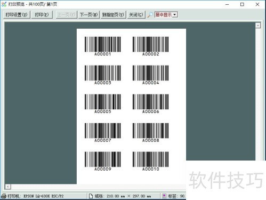Click the application icon in title bar
The image size is (266, 200).
pyautogui.click(x=4, y=4)
